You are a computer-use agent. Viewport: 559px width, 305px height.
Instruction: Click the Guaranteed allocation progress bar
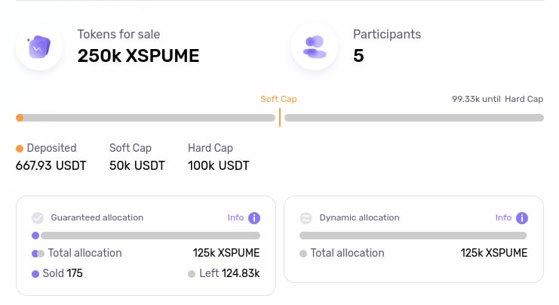146,236
